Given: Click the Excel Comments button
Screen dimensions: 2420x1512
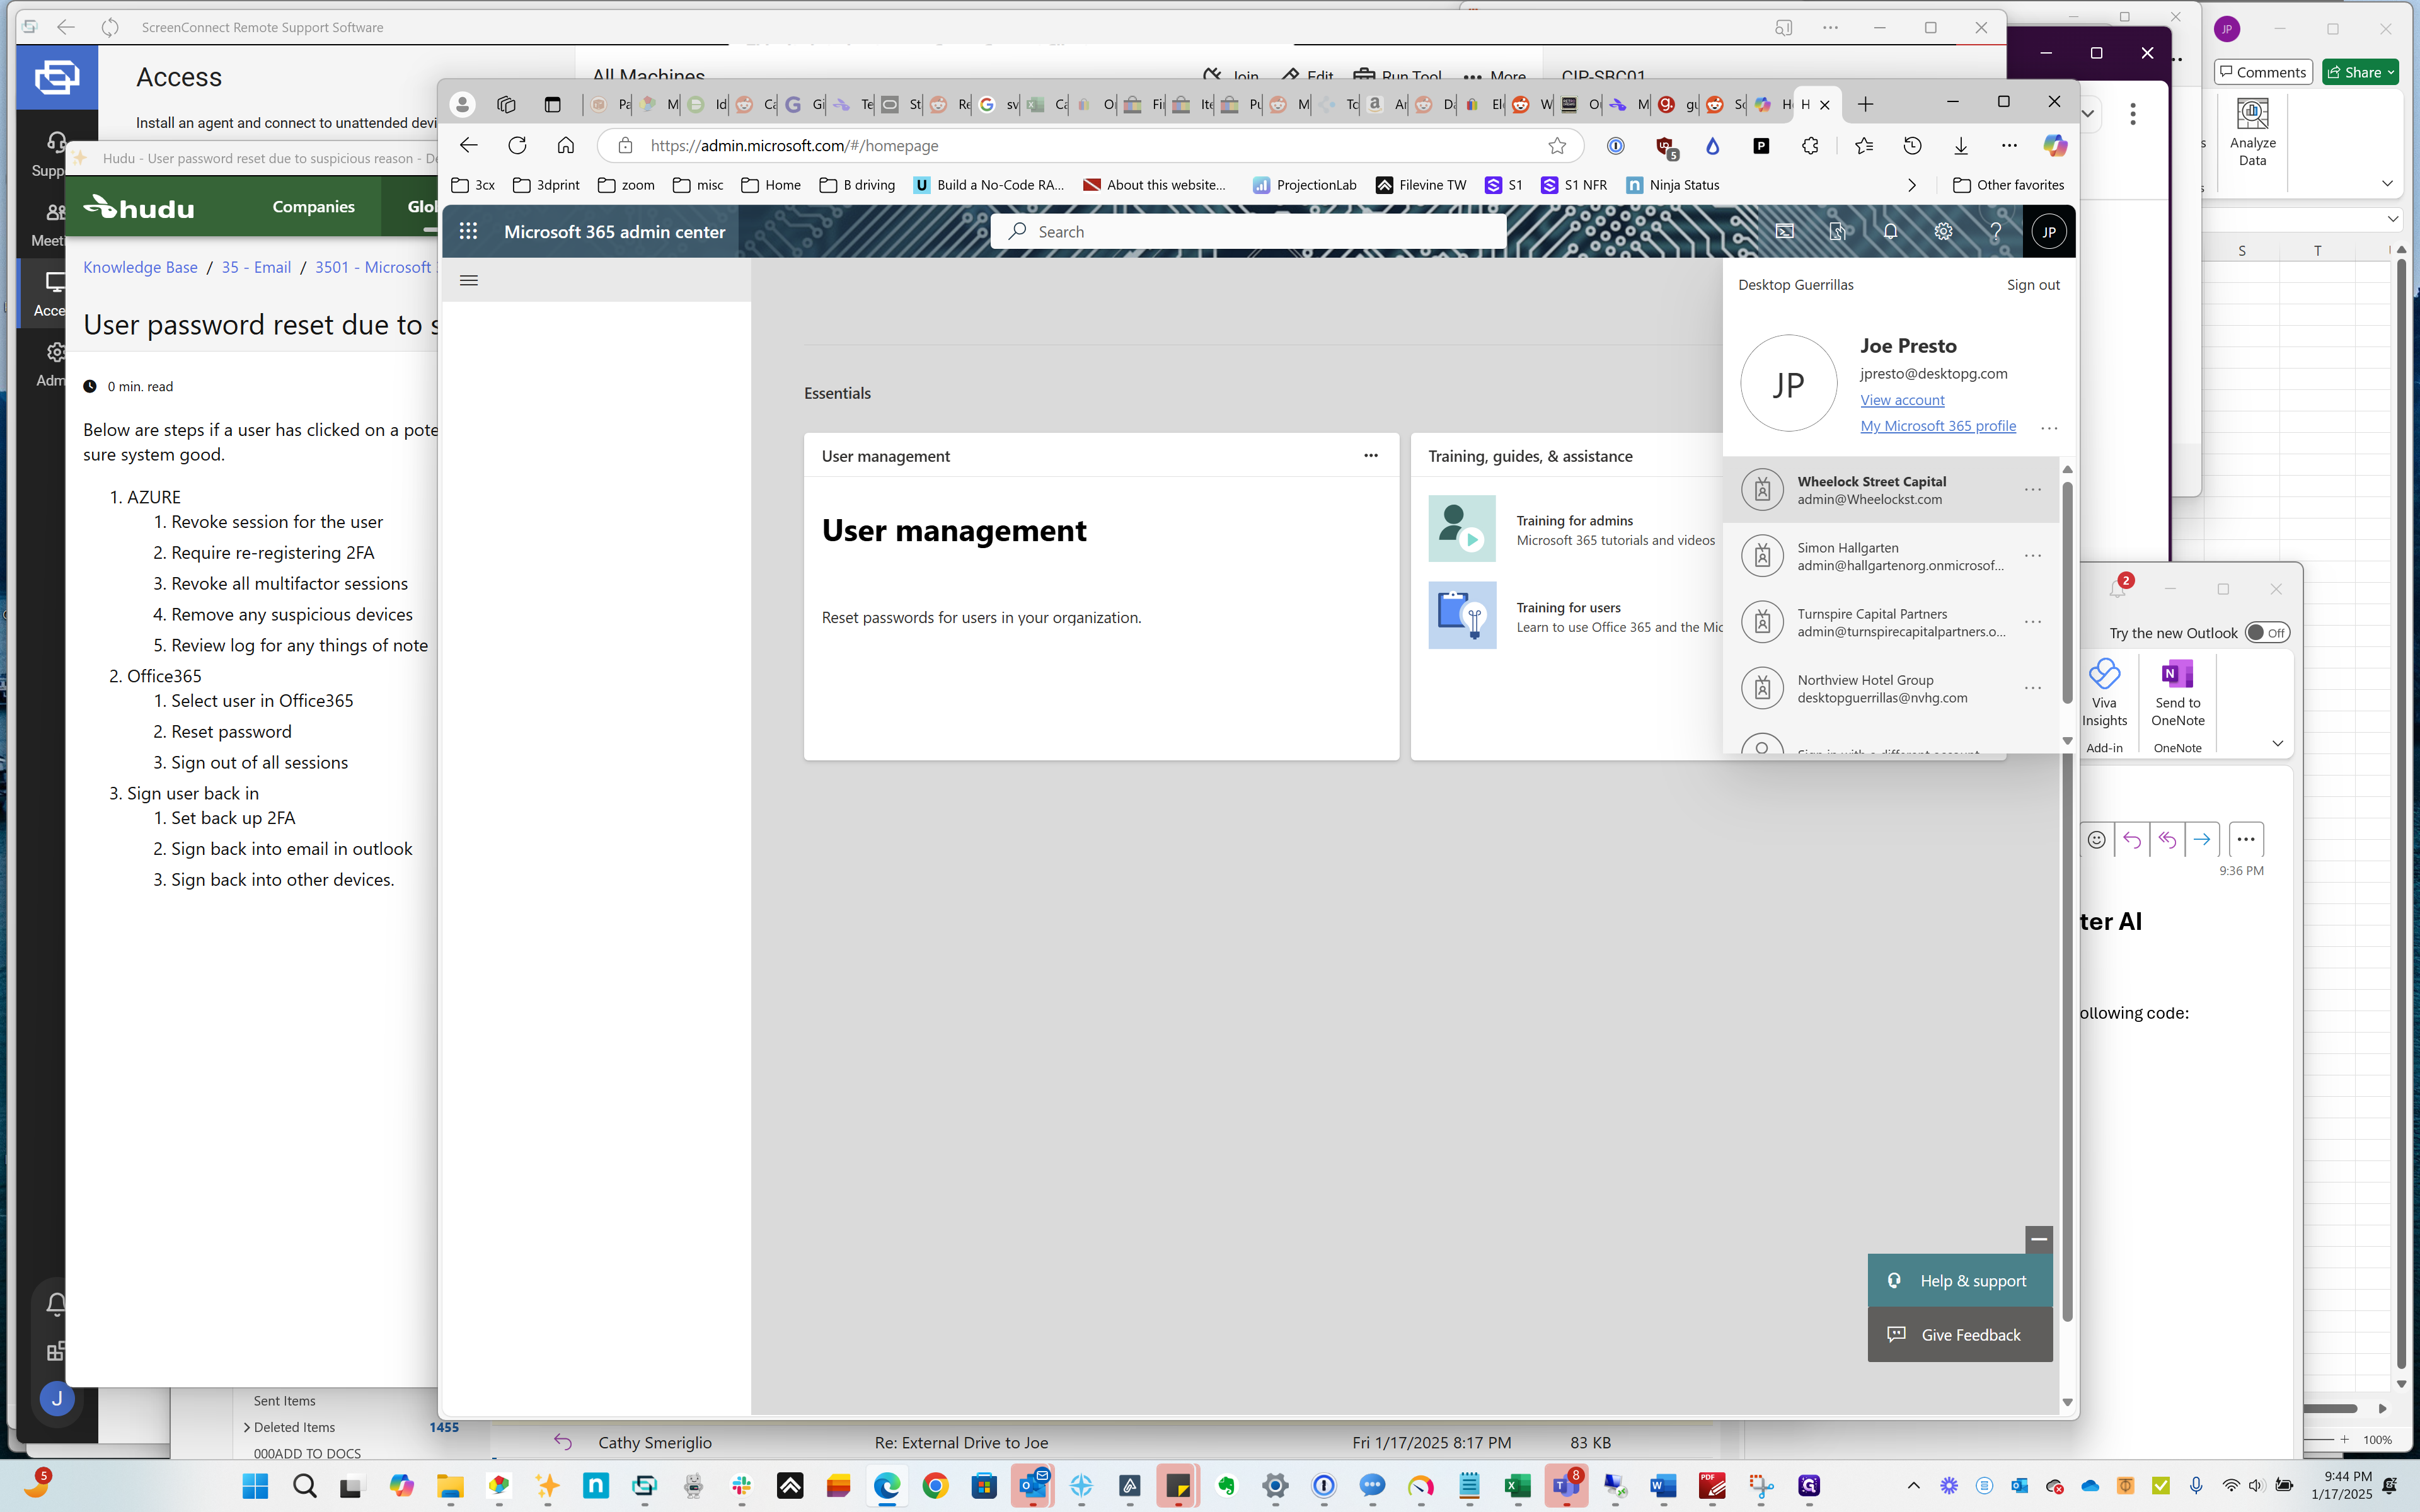Looking at the screenshot, I should pos(2262,72).
